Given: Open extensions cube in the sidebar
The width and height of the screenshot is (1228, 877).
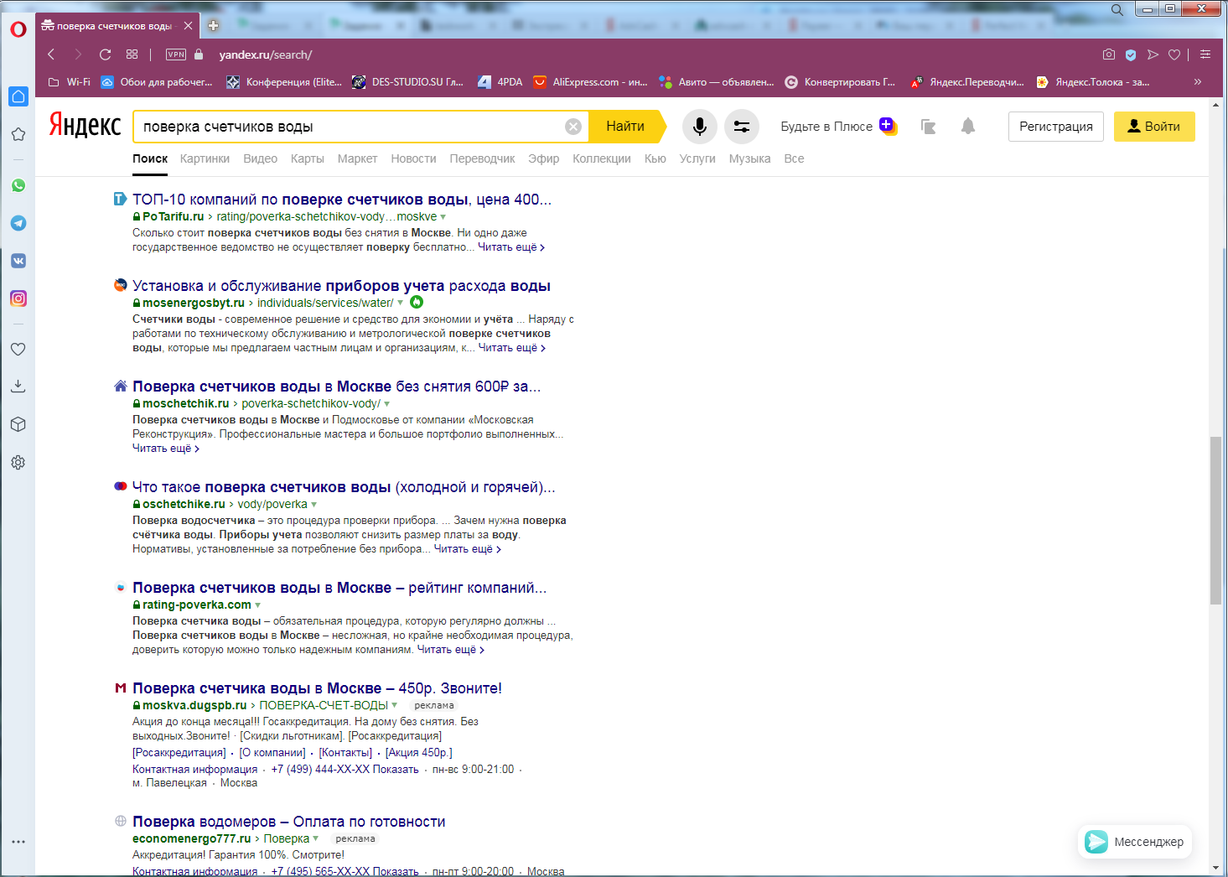Looking at the screenshot, I should (18, 424).
